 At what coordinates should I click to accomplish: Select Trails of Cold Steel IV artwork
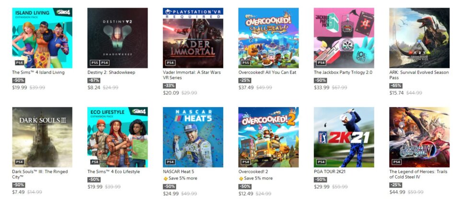click(x=419, y=137)
